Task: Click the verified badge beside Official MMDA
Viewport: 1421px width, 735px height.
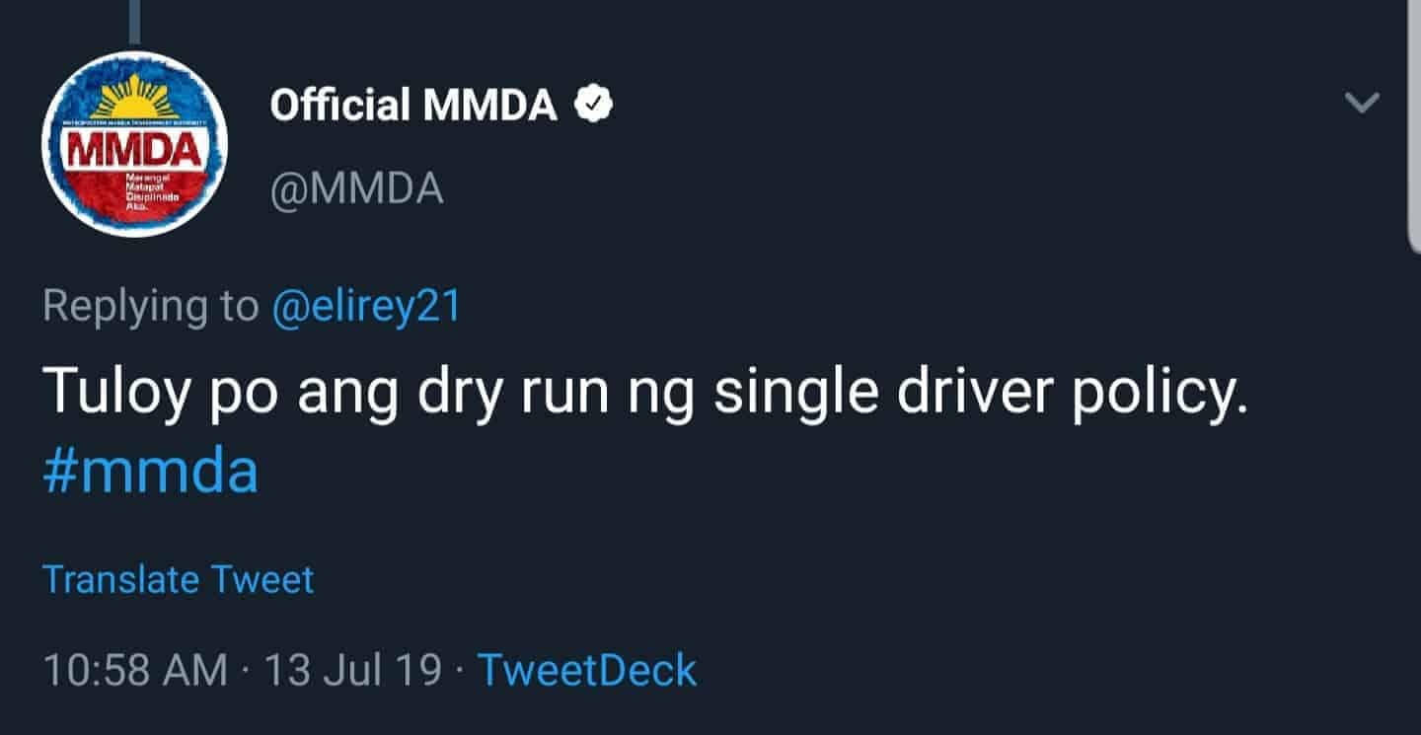Action: 594,105
